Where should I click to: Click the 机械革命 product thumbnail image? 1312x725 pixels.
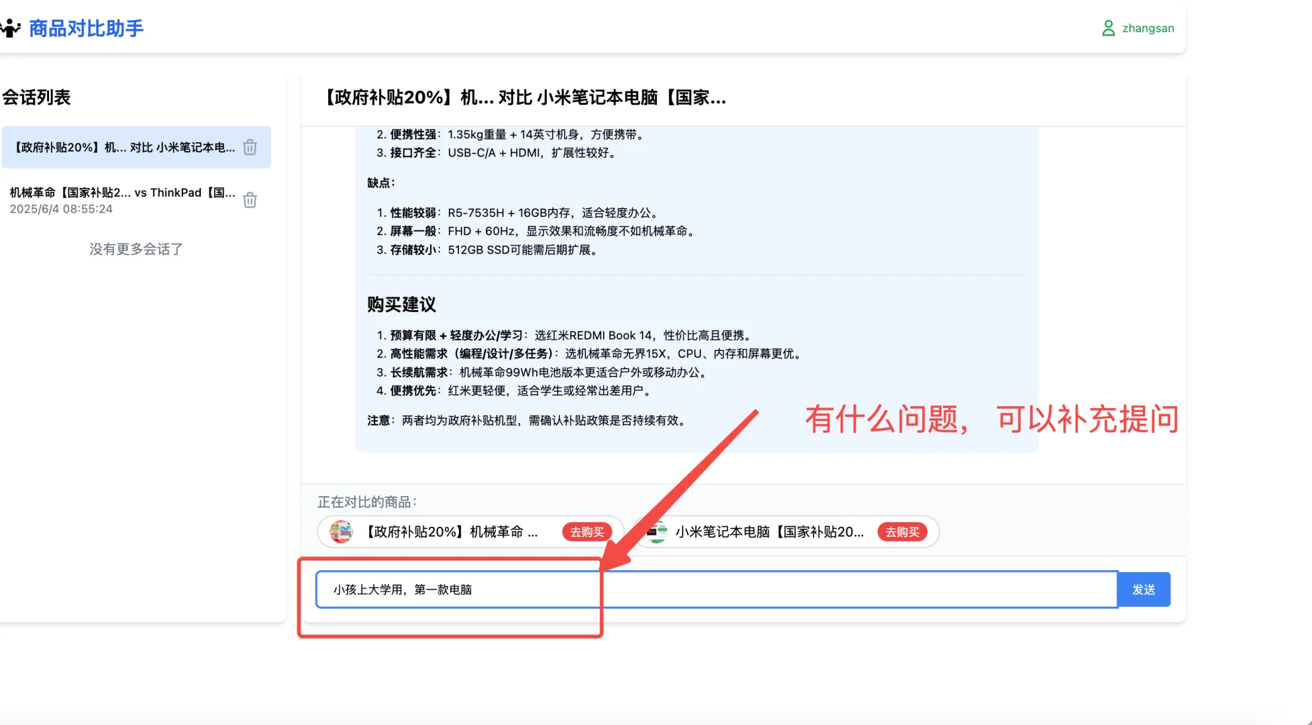(x=341, y=532)
